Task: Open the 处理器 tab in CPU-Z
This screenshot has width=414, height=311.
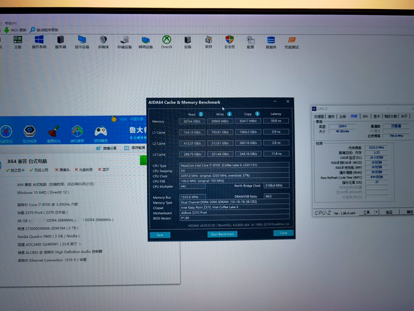Action: [x=320, y=116]
